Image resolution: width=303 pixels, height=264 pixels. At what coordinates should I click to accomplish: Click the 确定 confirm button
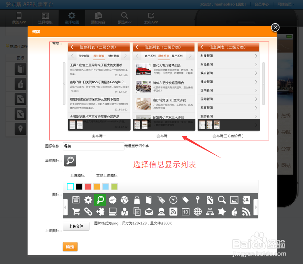[70, 246]
